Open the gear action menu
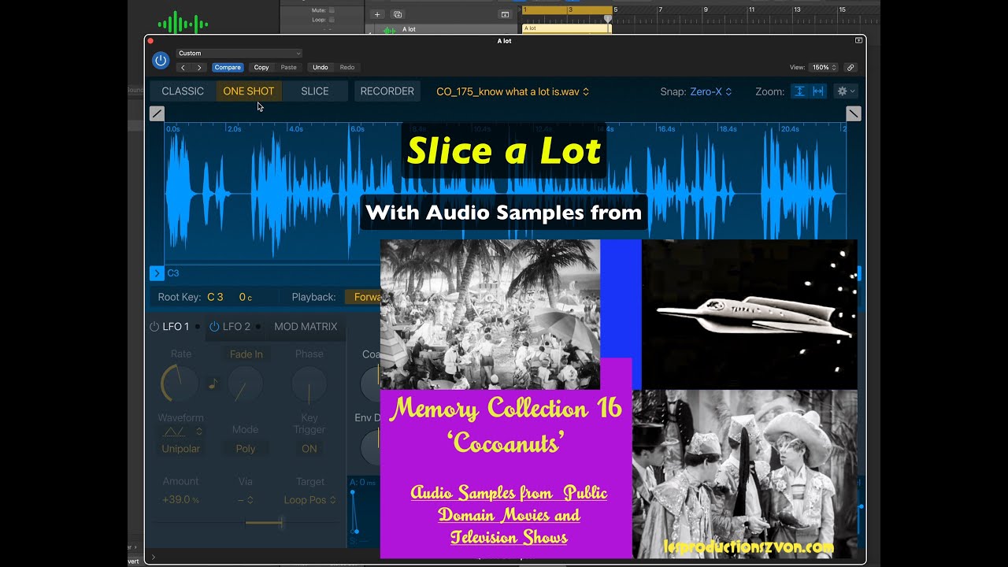The width and height of the screenshot is (1008, 567). pos(846,91)
